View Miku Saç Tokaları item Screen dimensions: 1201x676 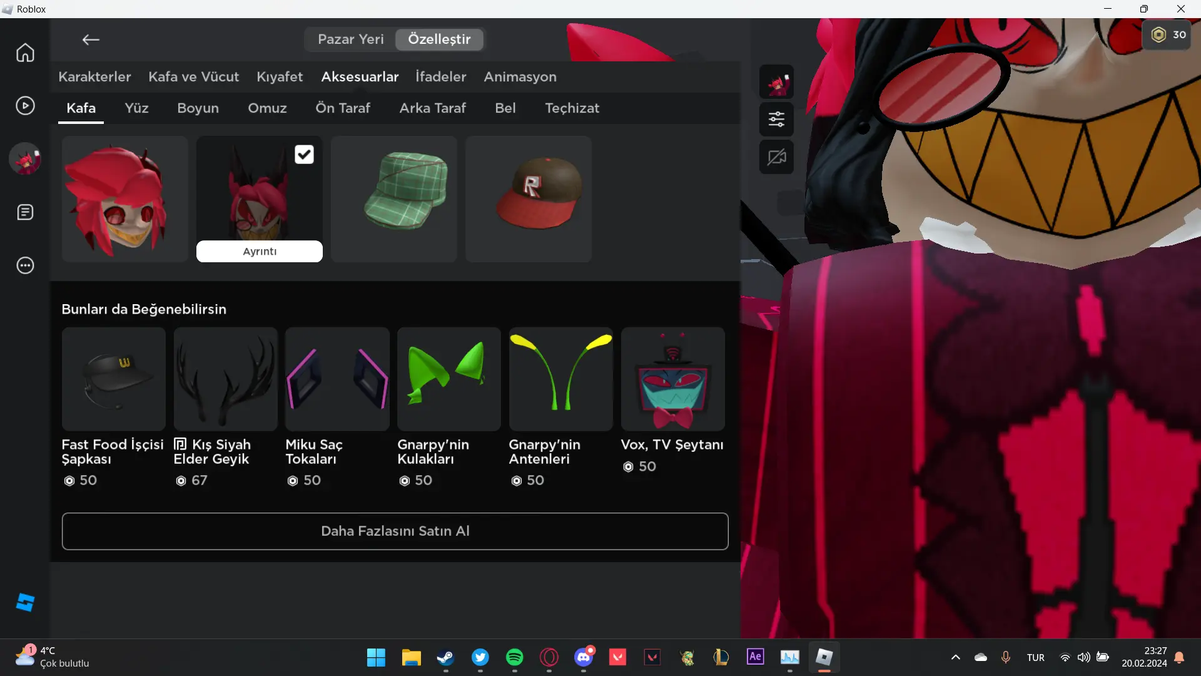click(337, 379)
